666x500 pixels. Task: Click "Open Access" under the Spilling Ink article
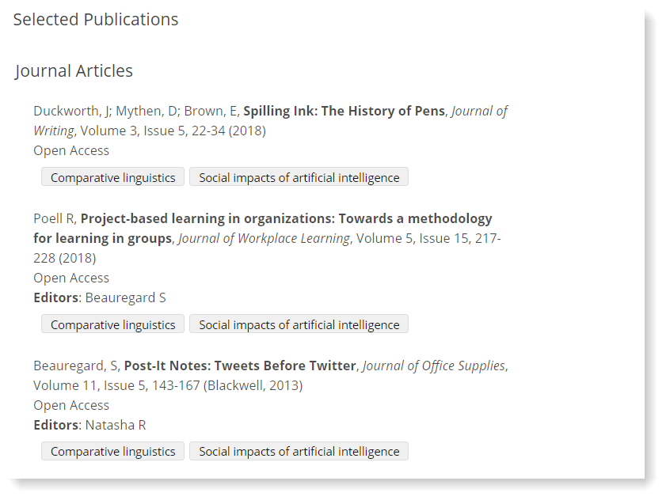coord(71,150)
